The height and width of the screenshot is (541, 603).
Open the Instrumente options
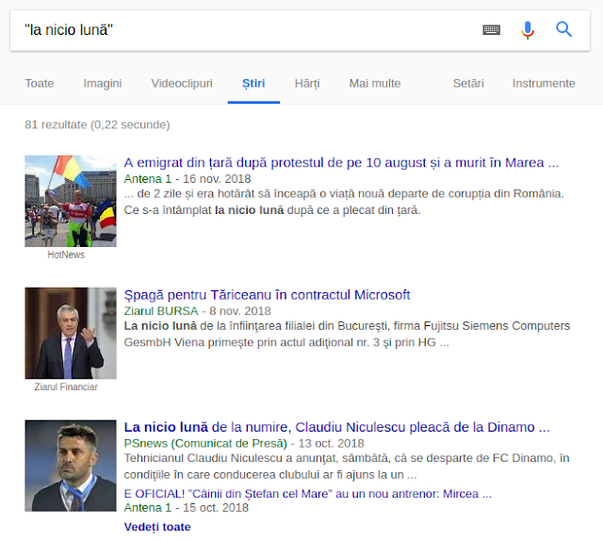[544, 83]
